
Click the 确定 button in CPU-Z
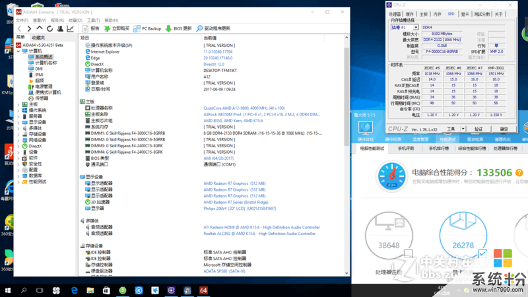(x=504, y=129)
